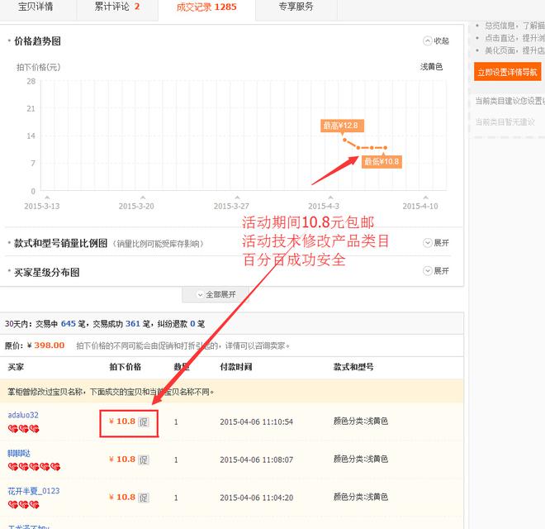
Task: Click the 最低¥10.8 chart label
Action: coord(381,162)
